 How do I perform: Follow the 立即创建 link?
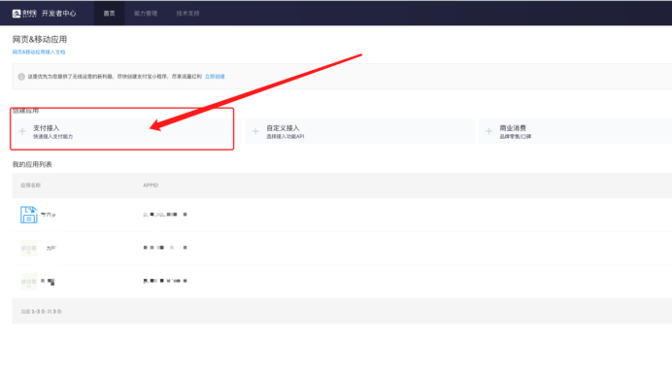click(x=215, y=77)
